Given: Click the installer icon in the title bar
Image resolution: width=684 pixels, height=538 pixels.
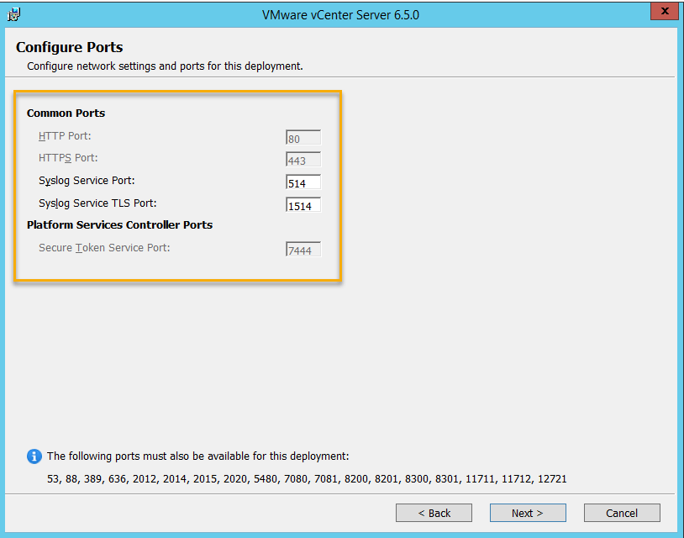Looking at the screenshot, I should (13, 14).
